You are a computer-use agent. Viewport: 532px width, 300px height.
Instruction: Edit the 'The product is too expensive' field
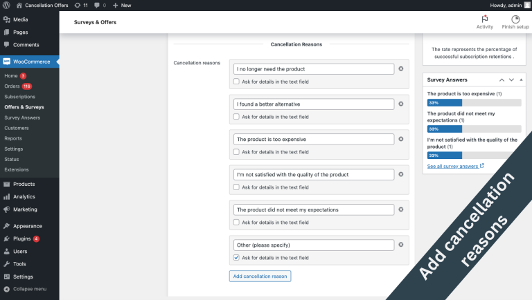314,140
